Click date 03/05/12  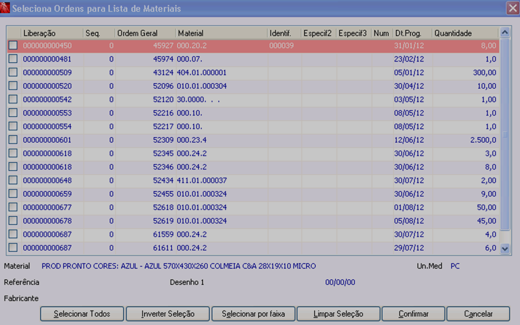tap(409, 99)
